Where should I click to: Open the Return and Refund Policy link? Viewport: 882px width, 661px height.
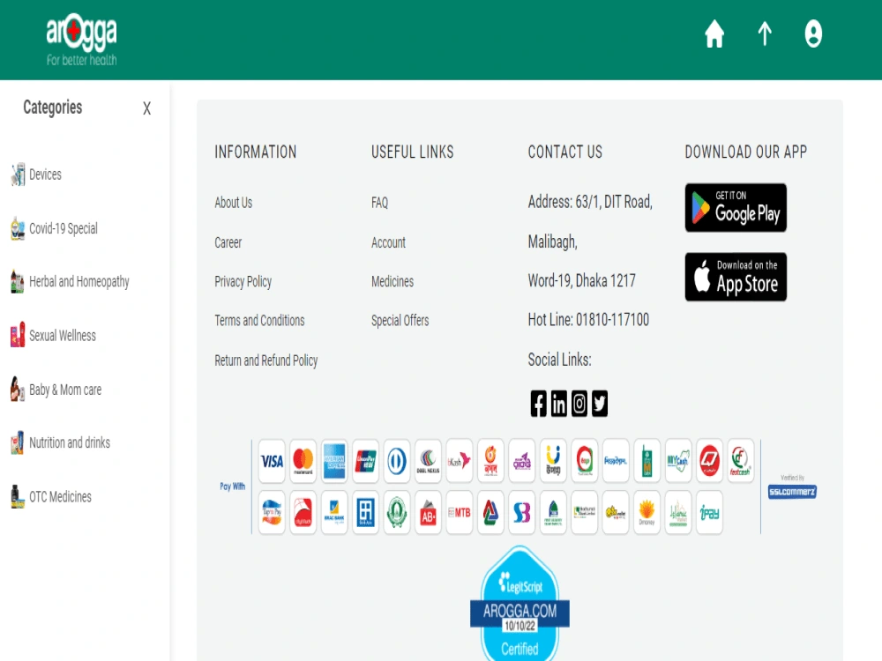pos(266,360)
